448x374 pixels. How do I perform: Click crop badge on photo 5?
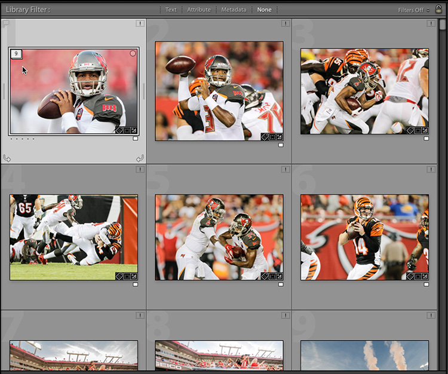point(272,276)
